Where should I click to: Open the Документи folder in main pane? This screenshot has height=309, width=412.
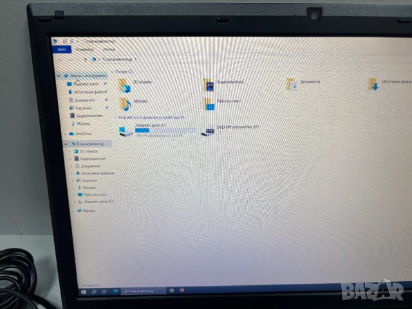coord(303,84)
